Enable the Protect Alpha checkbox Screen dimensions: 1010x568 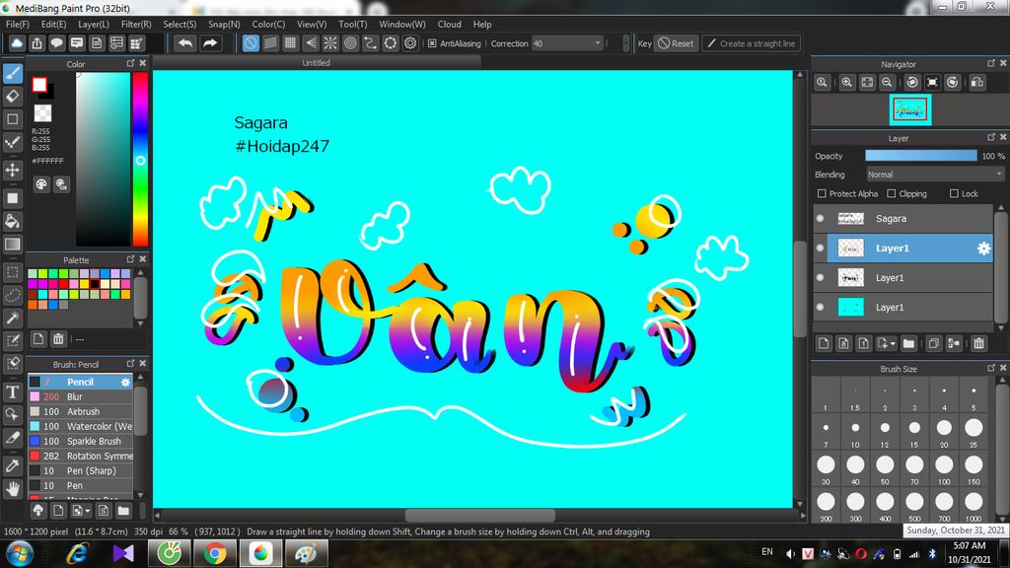tap(822, 193)
